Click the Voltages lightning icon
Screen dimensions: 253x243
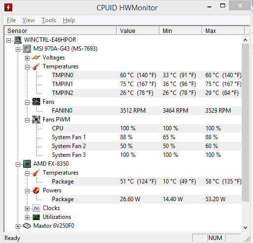[x=36, y=58]
